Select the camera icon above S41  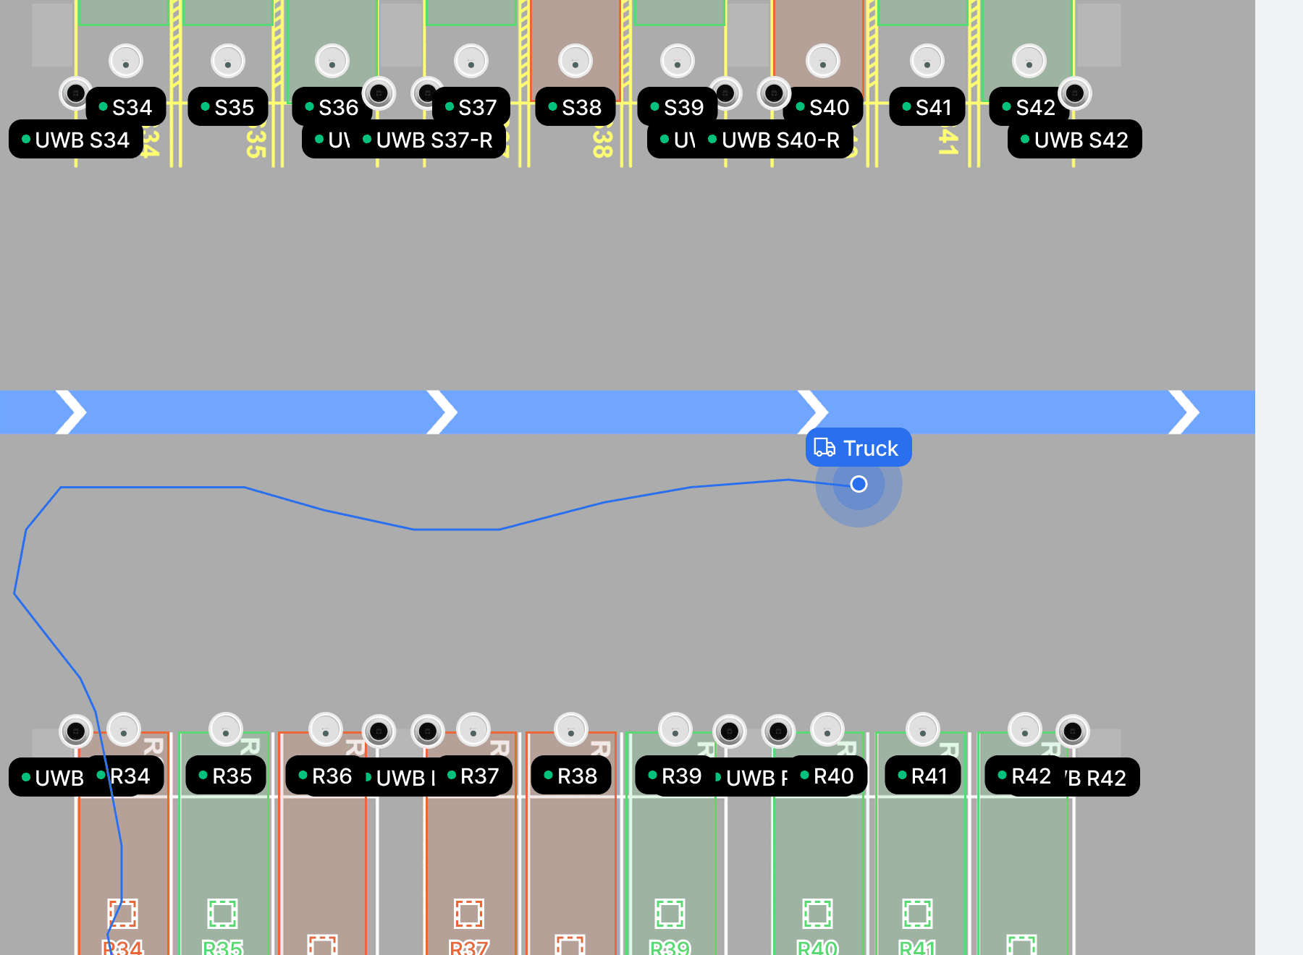pos(927,61)
